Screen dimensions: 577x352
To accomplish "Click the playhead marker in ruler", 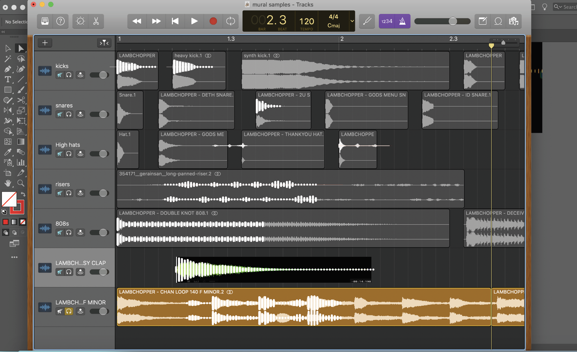I will coord(491,46).
